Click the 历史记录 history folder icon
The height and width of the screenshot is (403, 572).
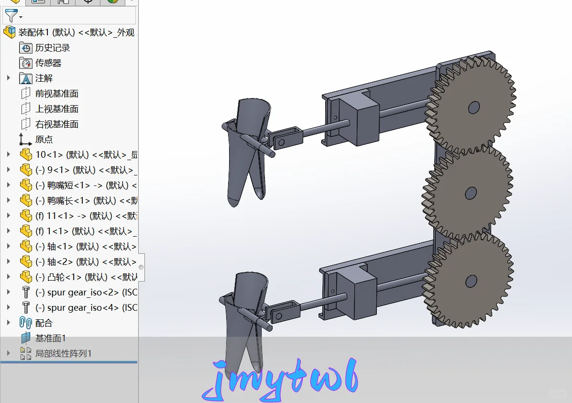25,47
